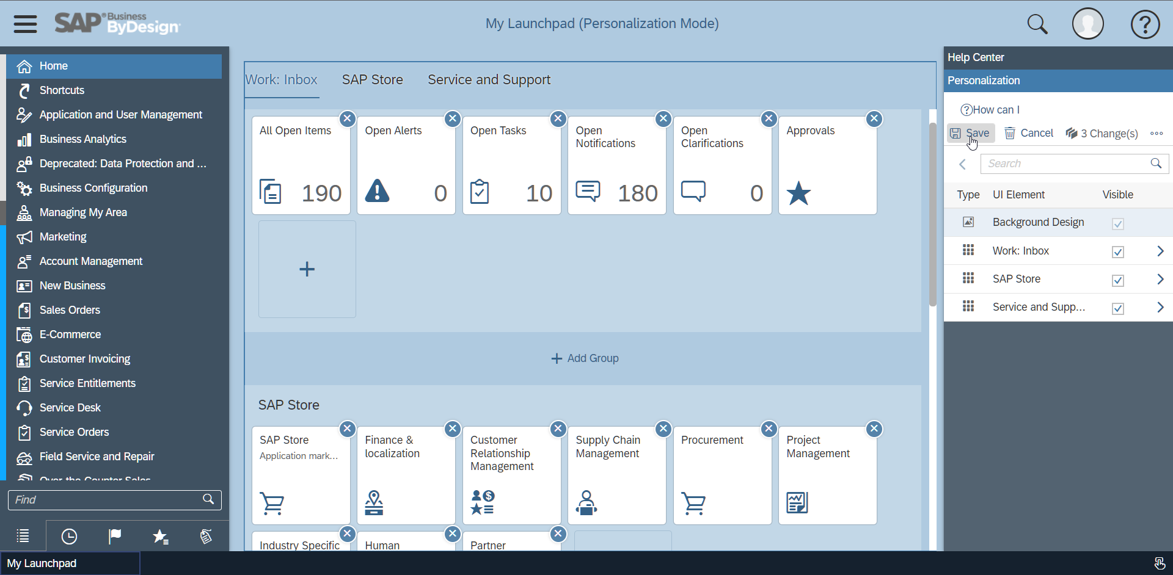The width and height of the screenshot is (1173, 575).
Task: Click the Open Alerts warning icon
Action: tap(377, 190)
